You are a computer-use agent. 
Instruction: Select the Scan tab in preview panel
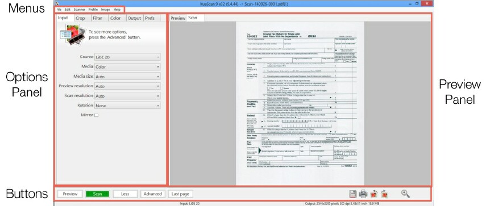coord(196,18)
